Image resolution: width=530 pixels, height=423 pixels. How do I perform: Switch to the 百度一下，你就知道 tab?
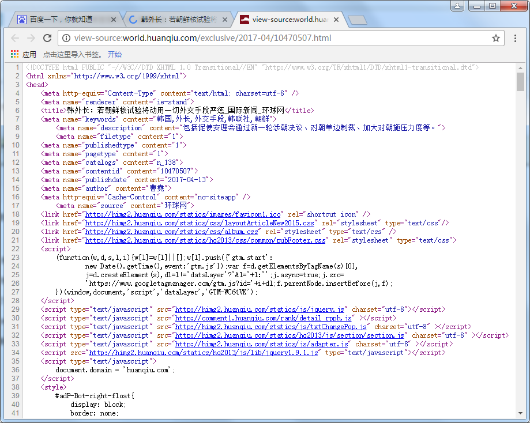click(61, 20)
